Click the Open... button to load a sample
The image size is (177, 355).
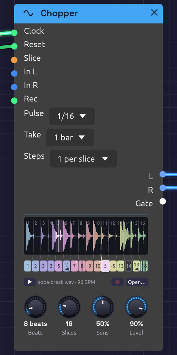tap(137, 282)
